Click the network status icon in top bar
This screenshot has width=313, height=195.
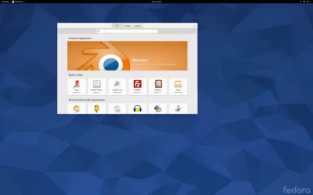point(301,1)
